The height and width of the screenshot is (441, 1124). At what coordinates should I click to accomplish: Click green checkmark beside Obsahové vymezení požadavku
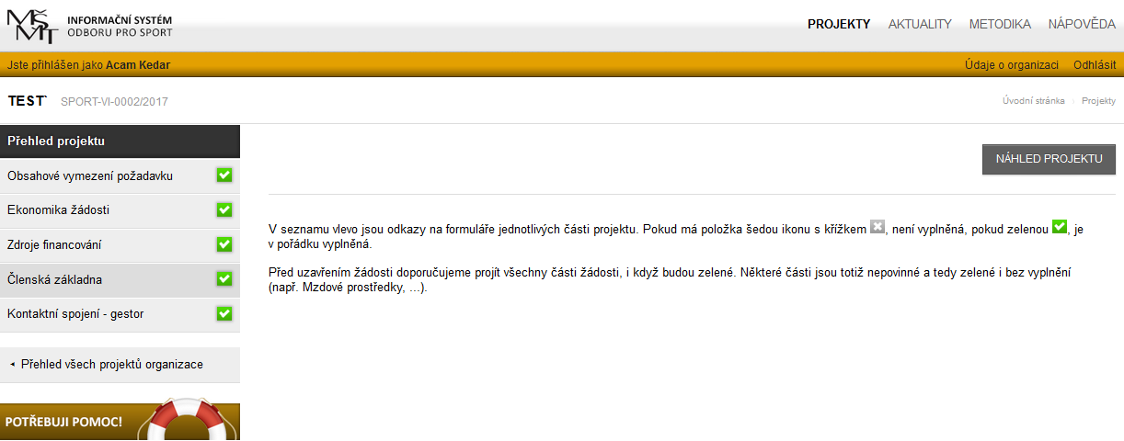coord(224,175)
